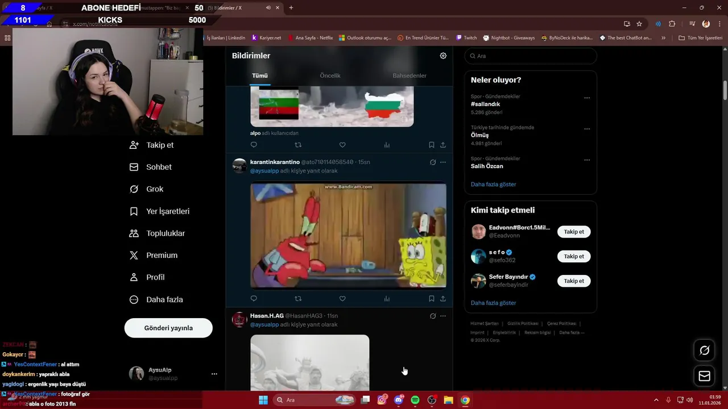Open the SpongeBob GIF media
The height and width of the screenshot is (409, 728).
348,235
